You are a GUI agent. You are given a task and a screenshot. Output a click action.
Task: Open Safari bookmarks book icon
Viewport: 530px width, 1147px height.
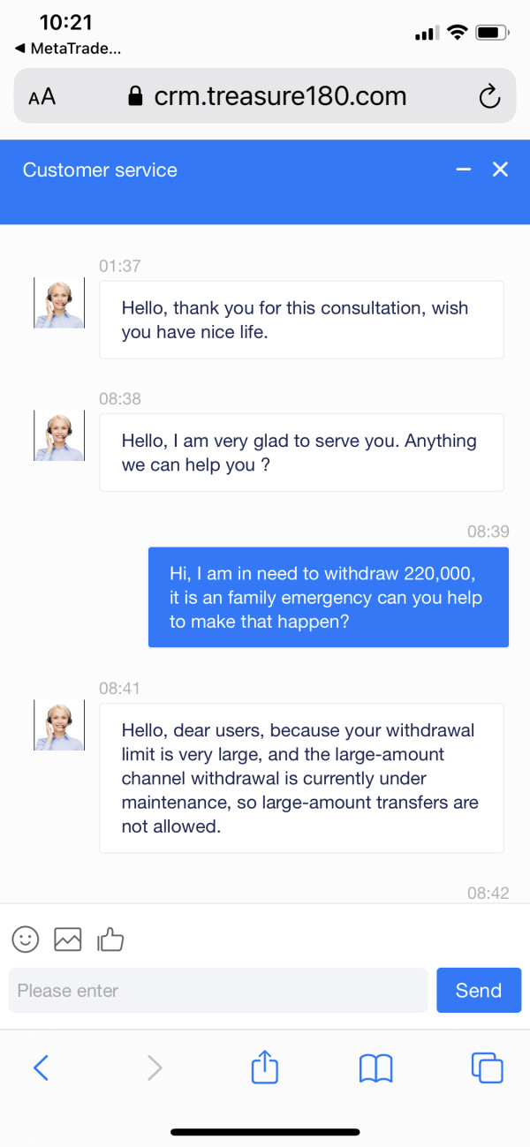click(x=375, y=1068)
